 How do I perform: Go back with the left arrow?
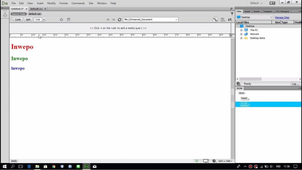(x=108, y=20)
